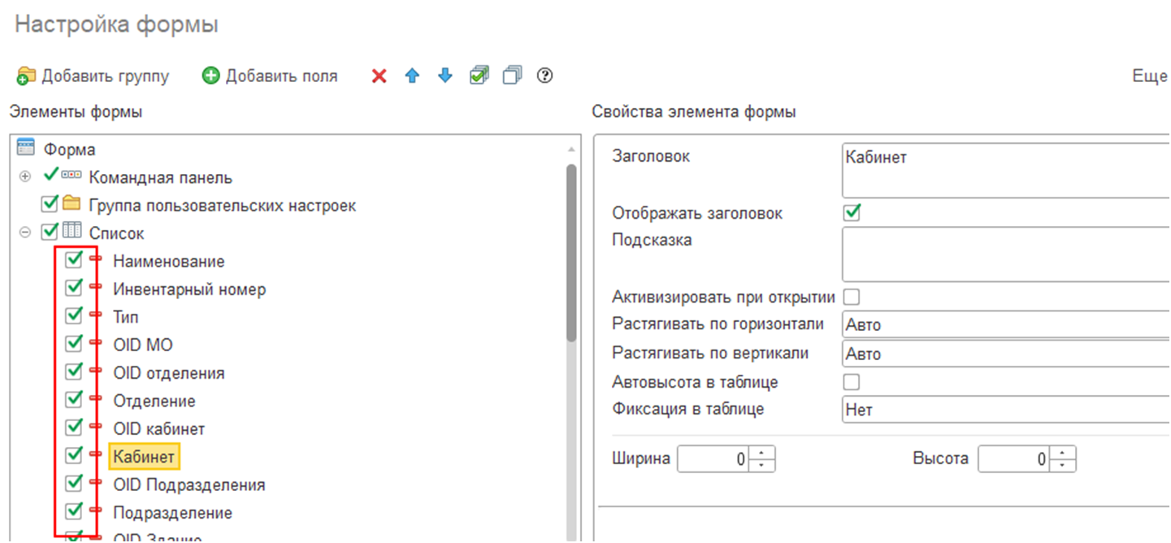Click into the Подсказка text field
The height and width of the screenshot is (543, 1171).
coord(1005,254)
